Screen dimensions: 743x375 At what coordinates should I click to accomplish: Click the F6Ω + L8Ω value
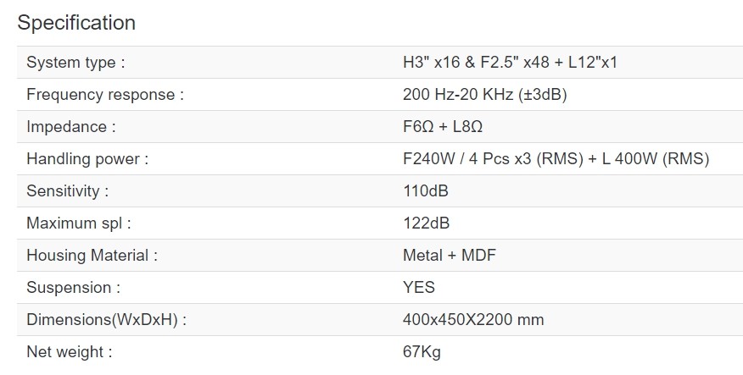click(x=443, y=127)
